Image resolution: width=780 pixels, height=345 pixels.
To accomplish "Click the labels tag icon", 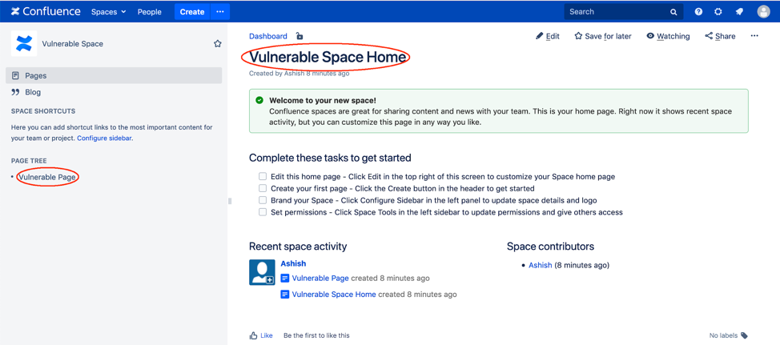I will click(x=744, y=335).
